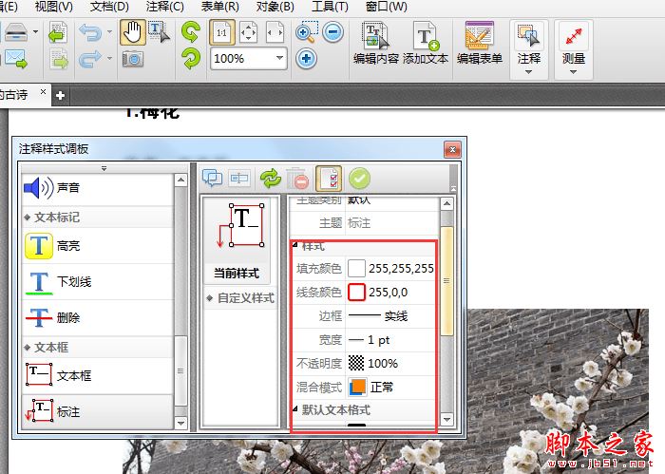Go to previous page document icon
This screenshot has height=474, width=665.
coord(58,32)
